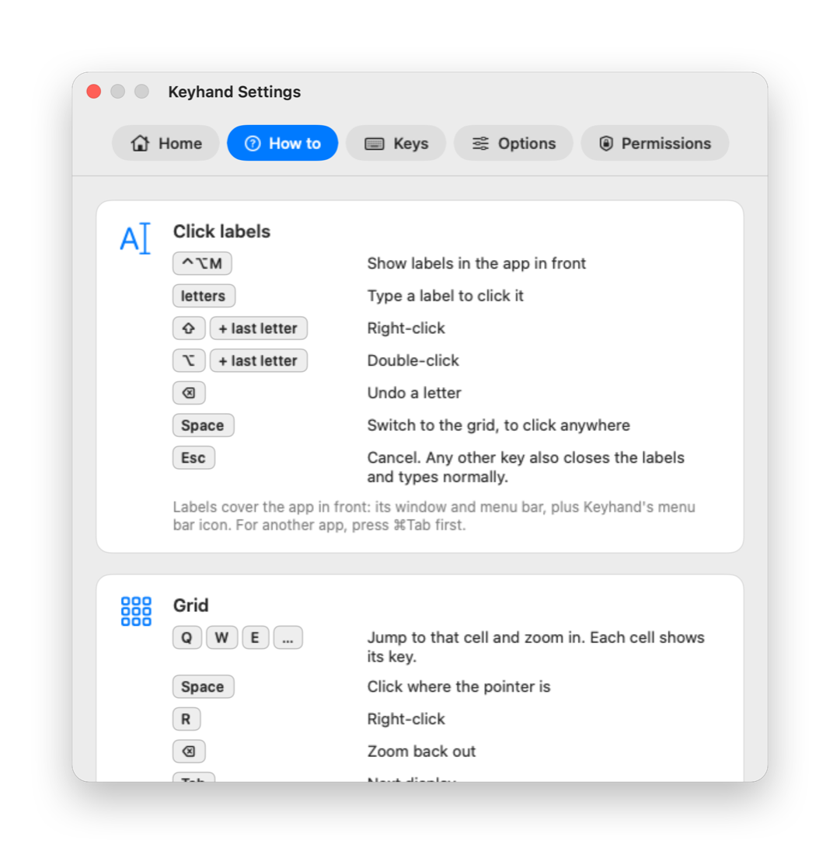Viewport: 840px width, 854px height.
Task: Click the 'Click labels' heading
Action: 221,231
